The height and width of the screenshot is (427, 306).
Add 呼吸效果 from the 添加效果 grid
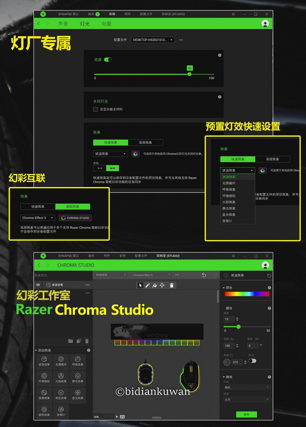click(x=78, y=361)
